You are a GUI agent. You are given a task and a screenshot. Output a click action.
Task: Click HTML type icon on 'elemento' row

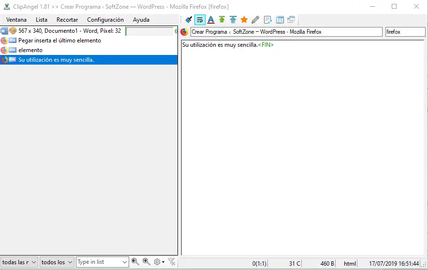[x=13, y=50]
